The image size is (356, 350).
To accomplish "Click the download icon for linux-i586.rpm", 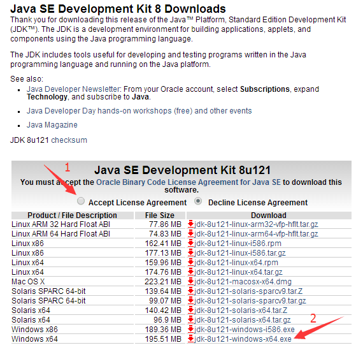I will click(190, 243).
